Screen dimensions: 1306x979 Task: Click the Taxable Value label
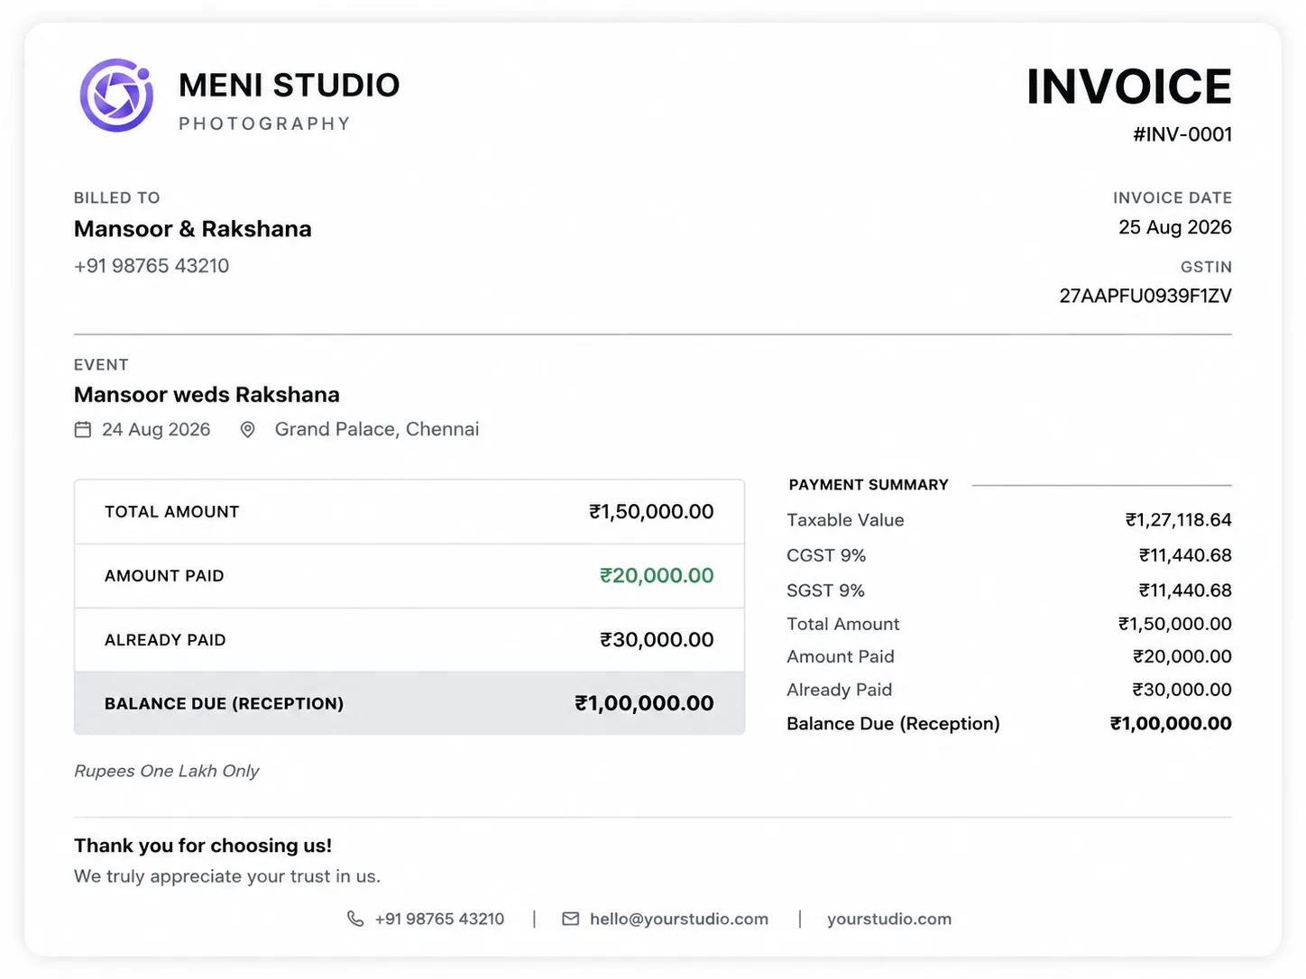click(845, 520)
